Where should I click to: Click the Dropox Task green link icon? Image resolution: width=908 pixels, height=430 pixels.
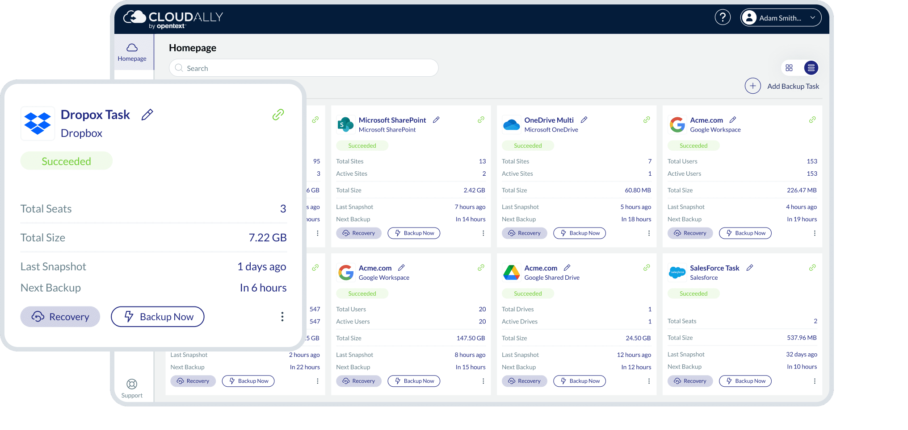point(278,115)
